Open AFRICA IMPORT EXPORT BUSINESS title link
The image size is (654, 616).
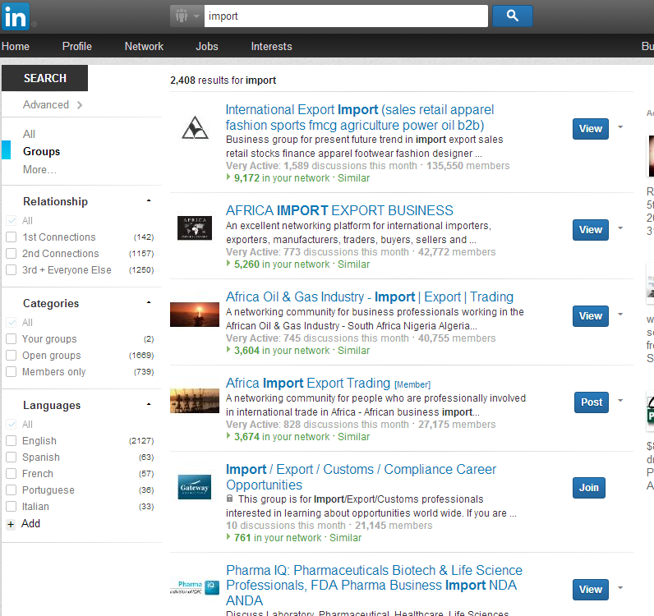click(x=339, y=210)
